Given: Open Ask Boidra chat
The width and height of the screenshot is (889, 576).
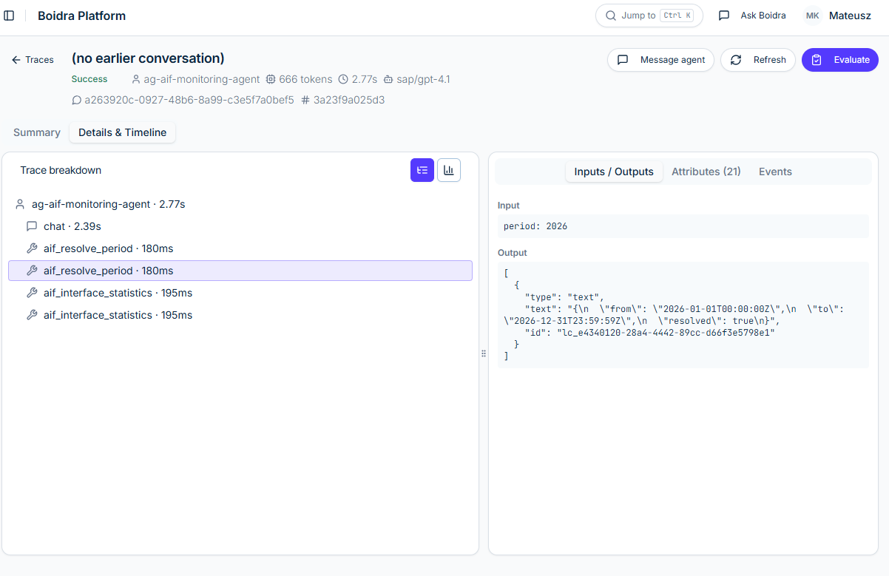Looking at the screenshot, I should click(752, 16).
